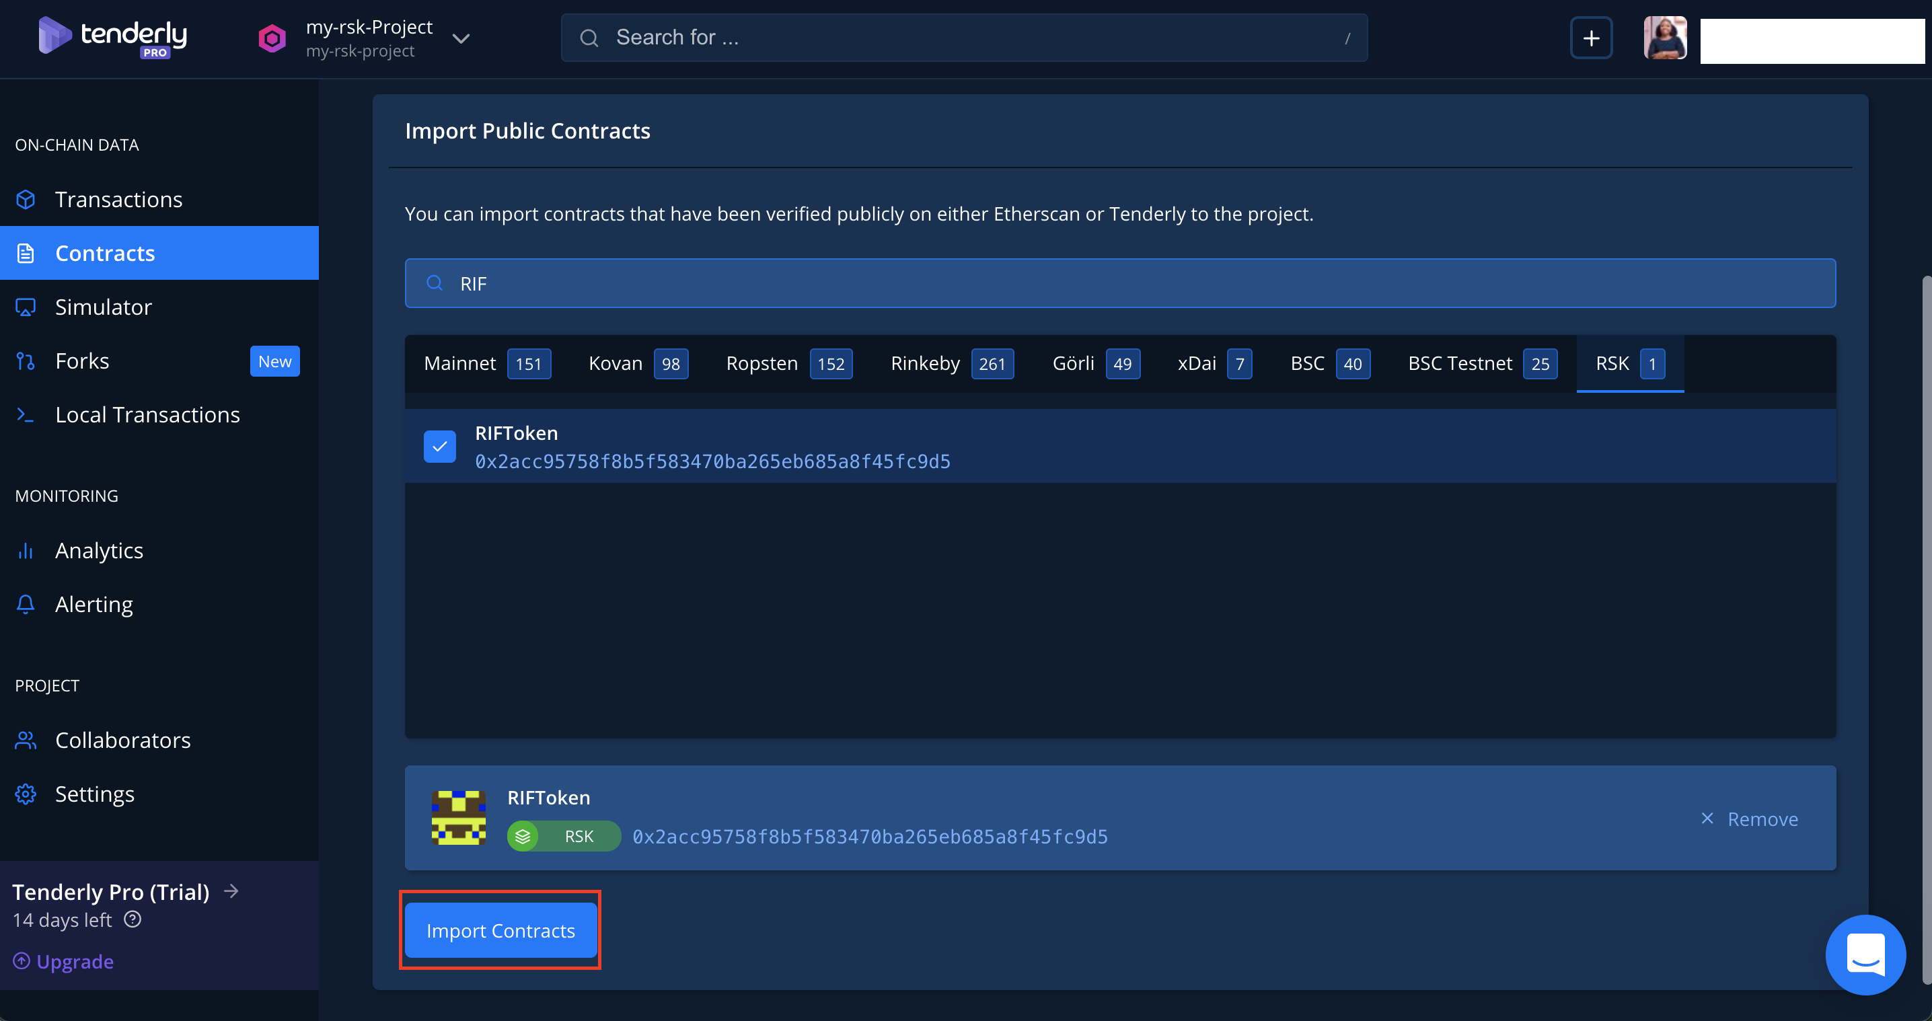Click the vertical page scrollbar
Screen dimensions: 1932x1021
tap(1926, 630)
